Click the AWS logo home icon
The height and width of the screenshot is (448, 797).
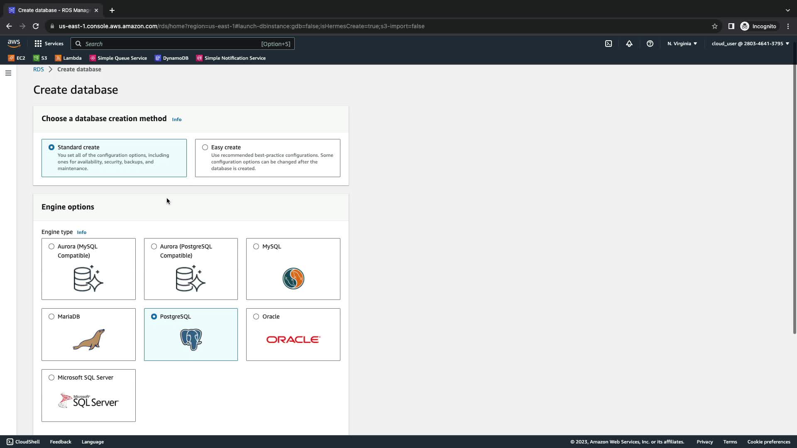pos(14,44)
